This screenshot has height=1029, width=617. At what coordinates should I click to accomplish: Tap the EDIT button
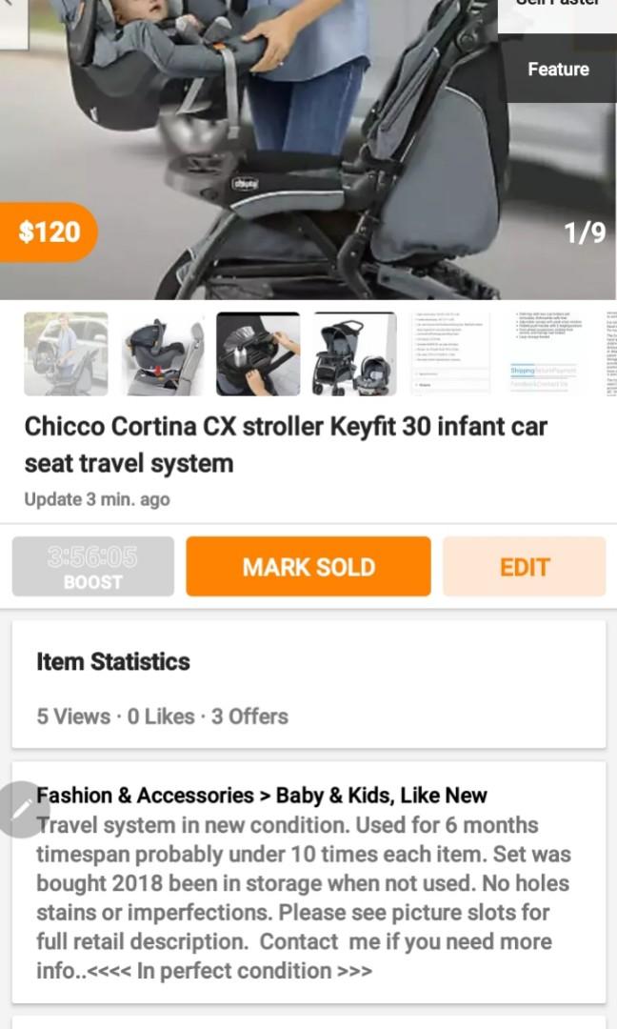pyautogui.click(x=524, y=567)
